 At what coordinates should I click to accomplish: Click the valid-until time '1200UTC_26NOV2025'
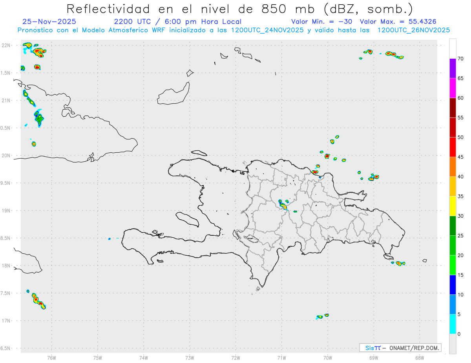pos(414,30)
